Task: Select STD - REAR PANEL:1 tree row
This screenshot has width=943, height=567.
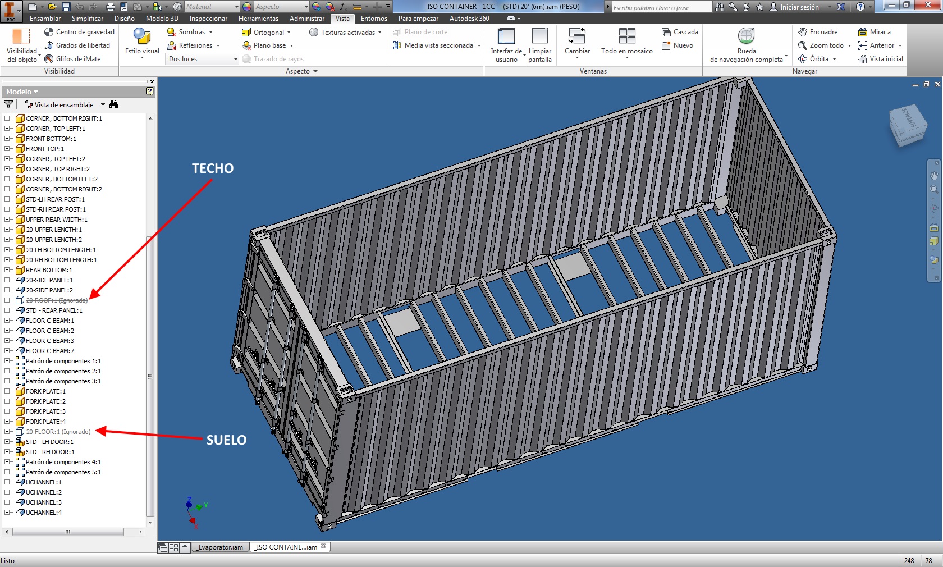Action: click(54, 310)
